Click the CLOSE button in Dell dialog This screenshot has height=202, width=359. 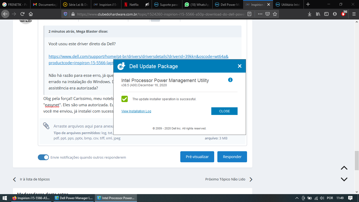tap(224, 111)
